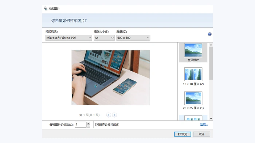Toggle the 适应边框打印 checkbox
The width and height of the screenshot is (255, 143).
coord(97,125)
